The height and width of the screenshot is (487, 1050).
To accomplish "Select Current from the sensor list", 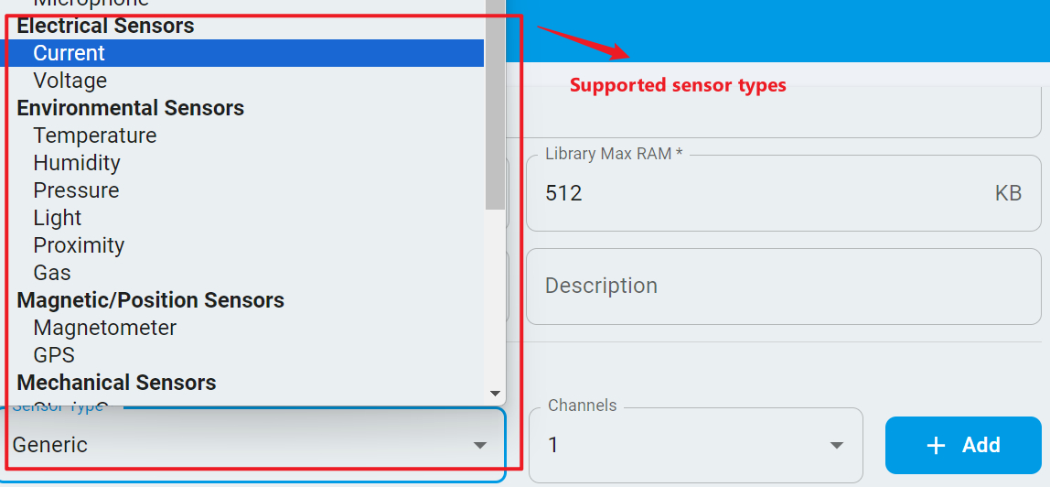I will click(70, 53).
